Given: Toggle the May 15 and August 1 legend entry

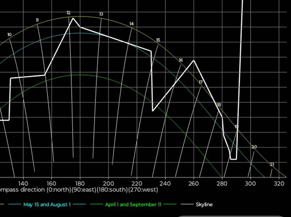Looking at the screenshot, I should [x=47, y=205].
